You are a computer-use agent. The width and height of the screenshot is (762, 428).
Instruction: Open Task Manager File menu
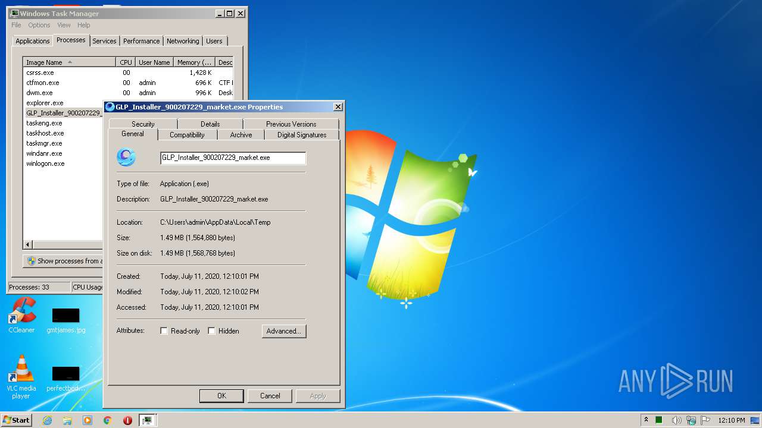16,25
